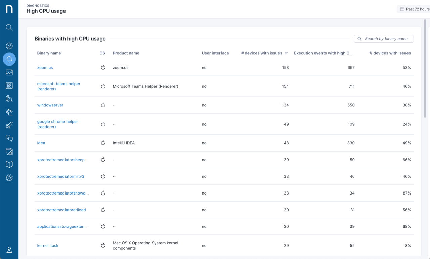The image size is (430, 259).
Task: Open the library book icon
Action: tap(9, 164)
